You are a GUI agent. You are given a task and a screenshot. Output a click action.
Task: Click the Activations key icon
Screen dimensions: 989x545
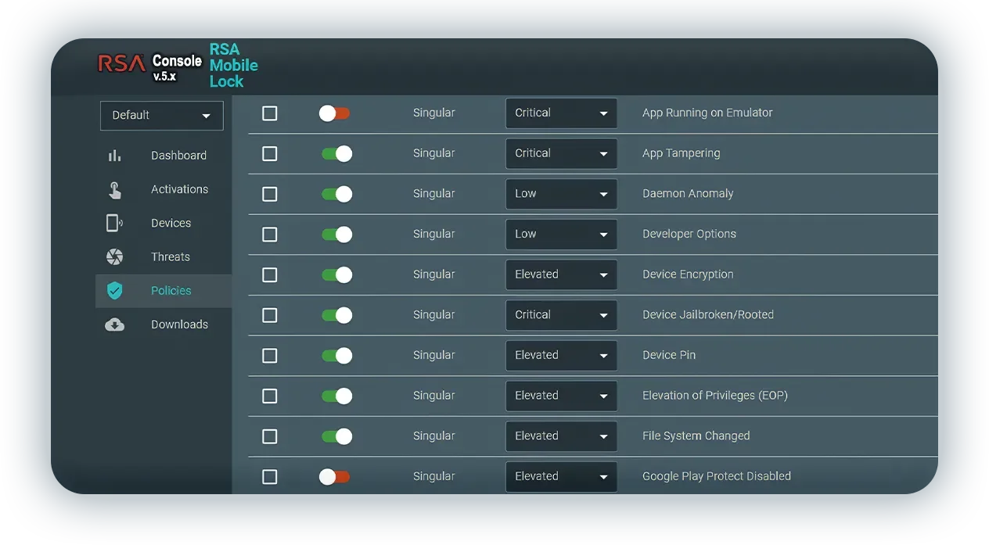pyautogui.click(x=114, y=188)
